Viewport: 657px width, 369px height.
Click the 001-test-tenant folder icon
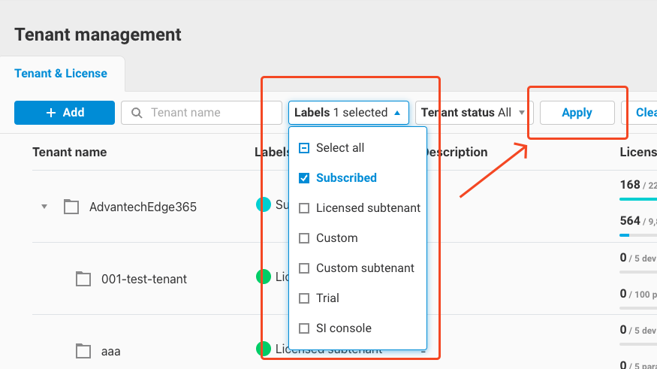tap(83, 278)
